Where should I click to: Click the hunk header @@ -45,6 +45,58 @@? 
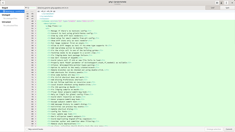point(47,11)
